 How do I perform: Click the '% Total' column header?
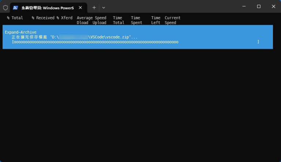[15, 18]
